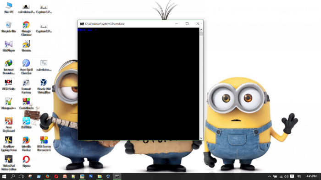
Task: Open BSR Screen Recorder 5 shortcut
Action: [44, 144]
